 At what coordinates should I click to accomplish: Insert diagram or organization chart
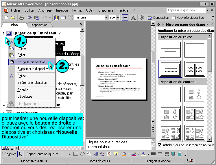[x=102, y=154]
